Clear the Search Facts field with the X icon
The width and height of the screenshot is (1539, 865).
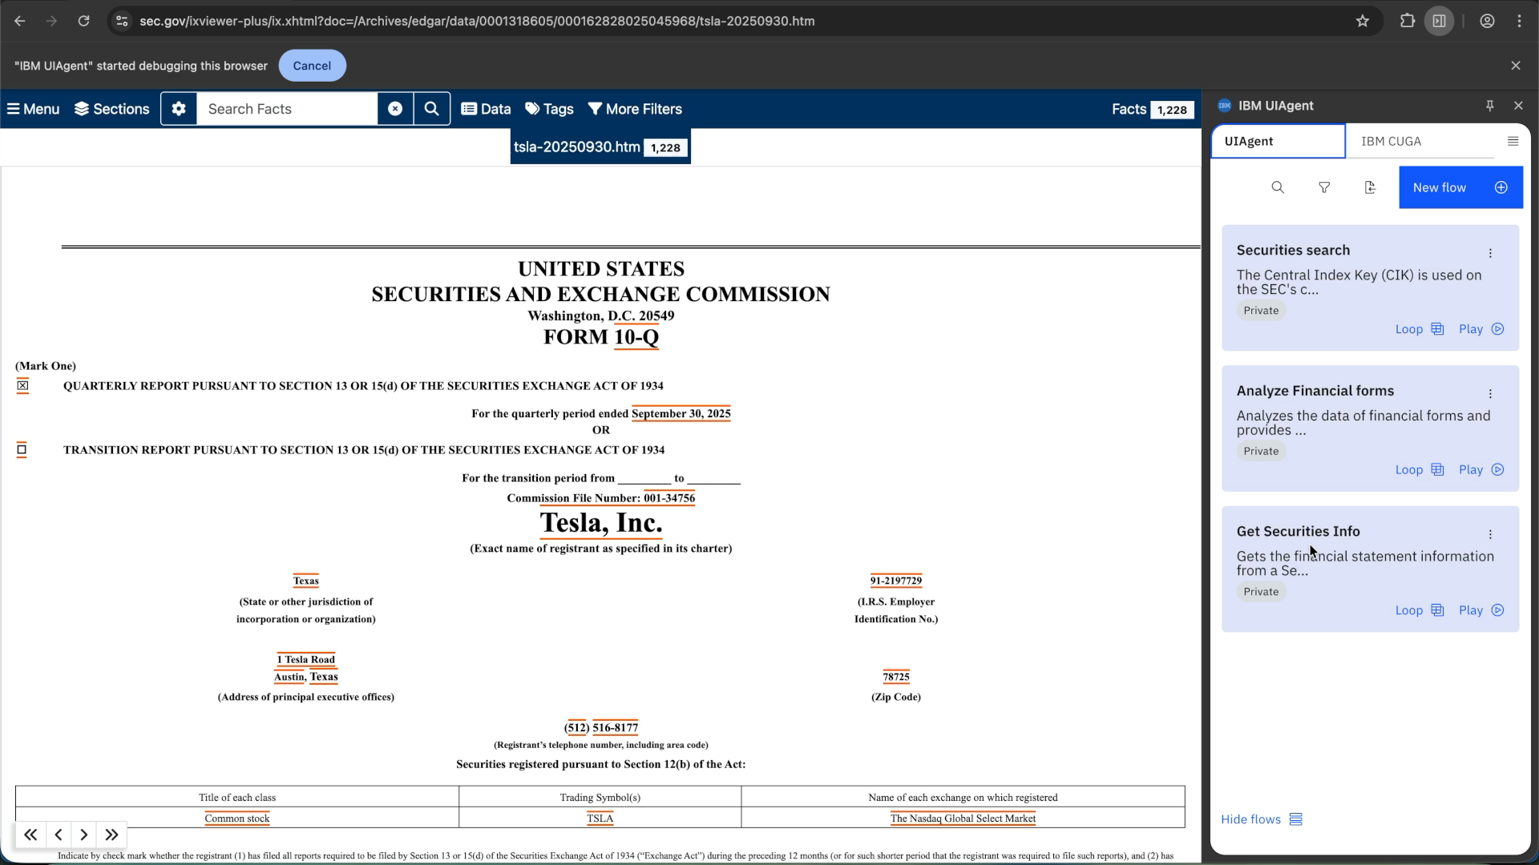pos(395,109)
